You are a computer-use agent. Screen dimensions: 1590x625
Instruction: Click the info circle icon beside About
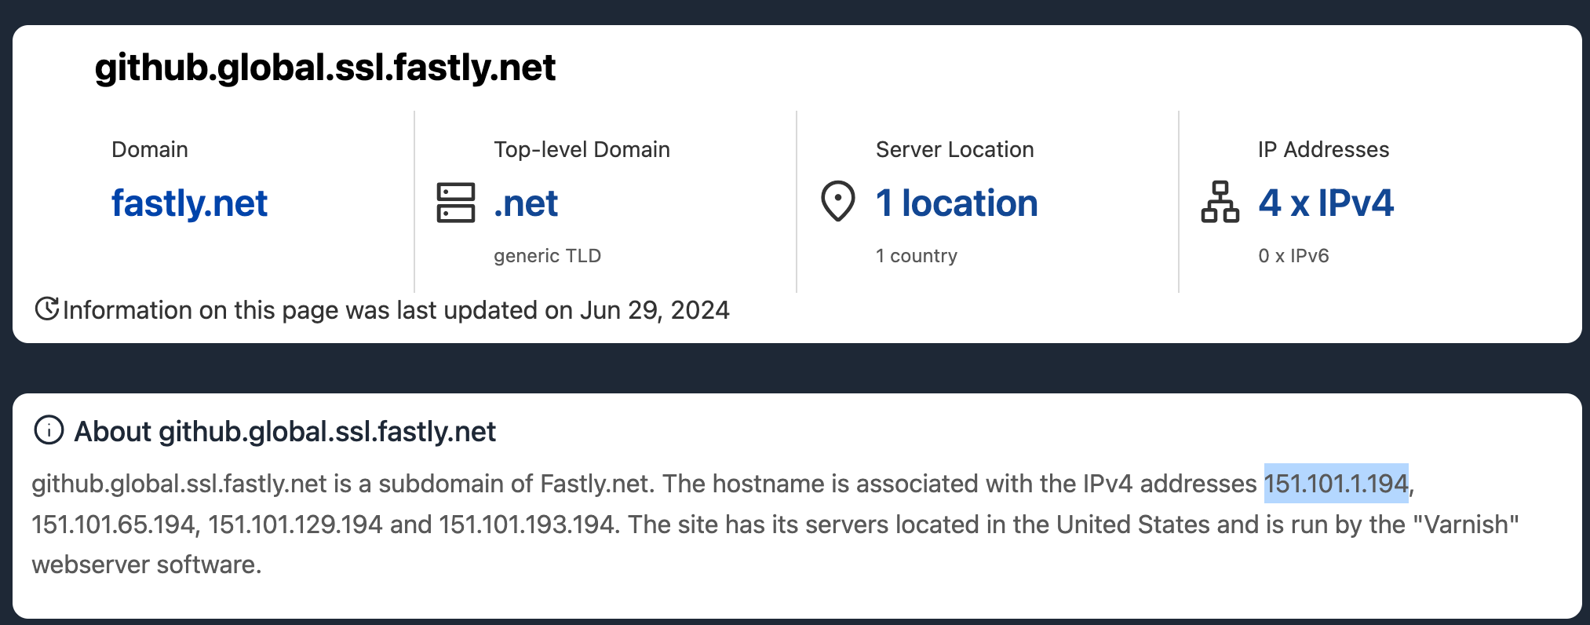pyautogui.click(x=49, y=430)
